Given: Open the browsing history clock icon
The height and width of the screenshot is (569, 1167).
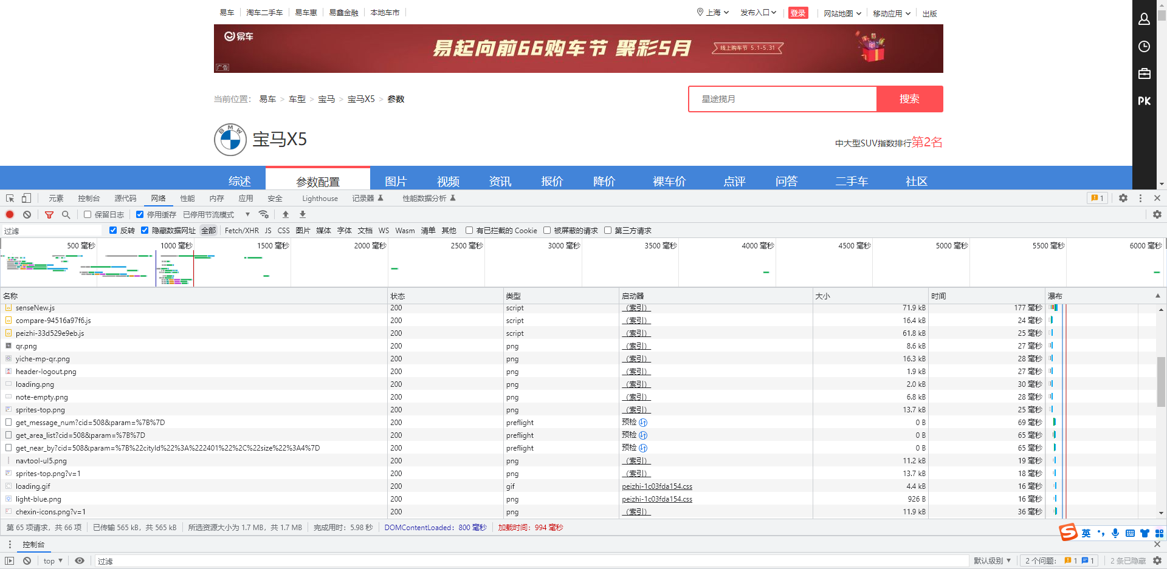Looking at the screenshot, I should click(x=1144, y=47).
